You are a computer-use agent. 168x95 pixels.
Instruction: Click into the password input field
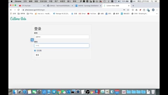[x=62, y=46]
